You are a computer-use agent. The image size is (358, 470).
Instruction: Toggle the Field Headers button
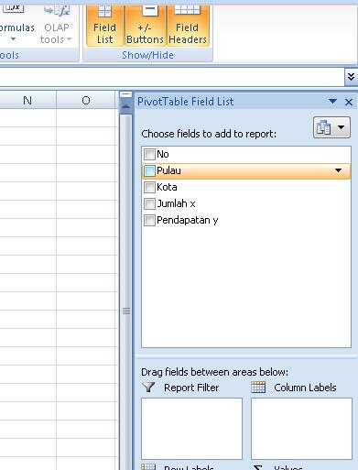click(x=188, y=26)
